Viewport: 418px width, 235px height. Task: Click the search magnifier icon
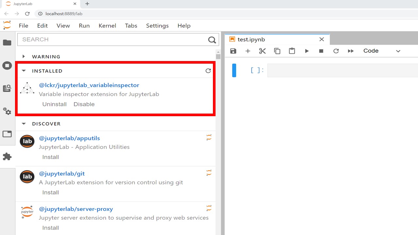212,40
